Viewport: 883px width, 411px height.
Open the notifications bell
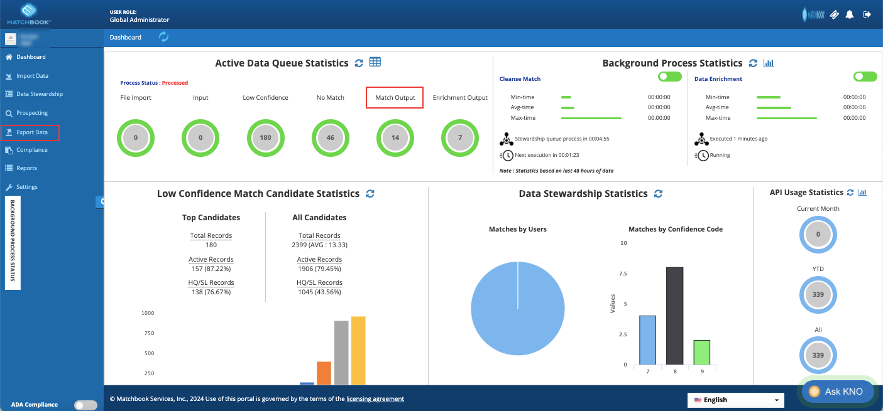[850, 14]
